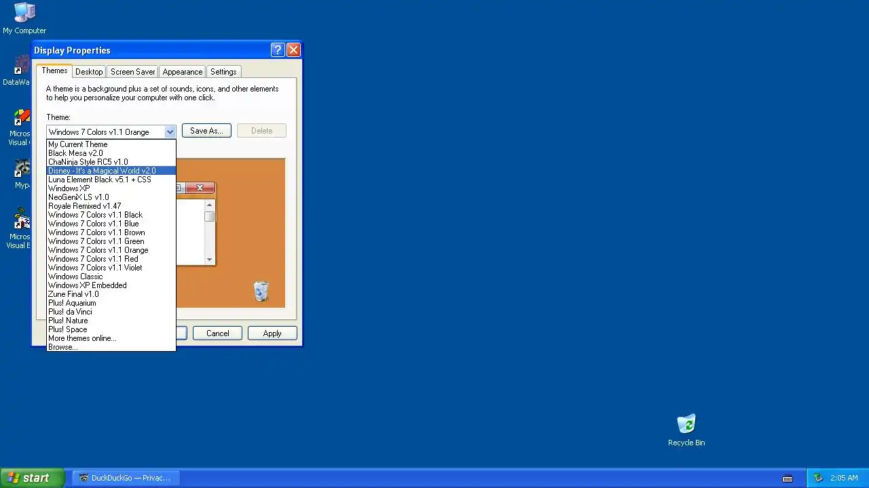Select Windows 7 Colors v1.1 Green
The width and height of the screenshot is (869, 488).
[111, 241]
